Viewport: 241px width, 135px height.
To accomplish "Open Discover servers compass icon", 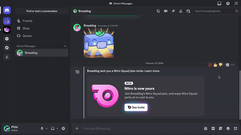I will tap(7, 48).
